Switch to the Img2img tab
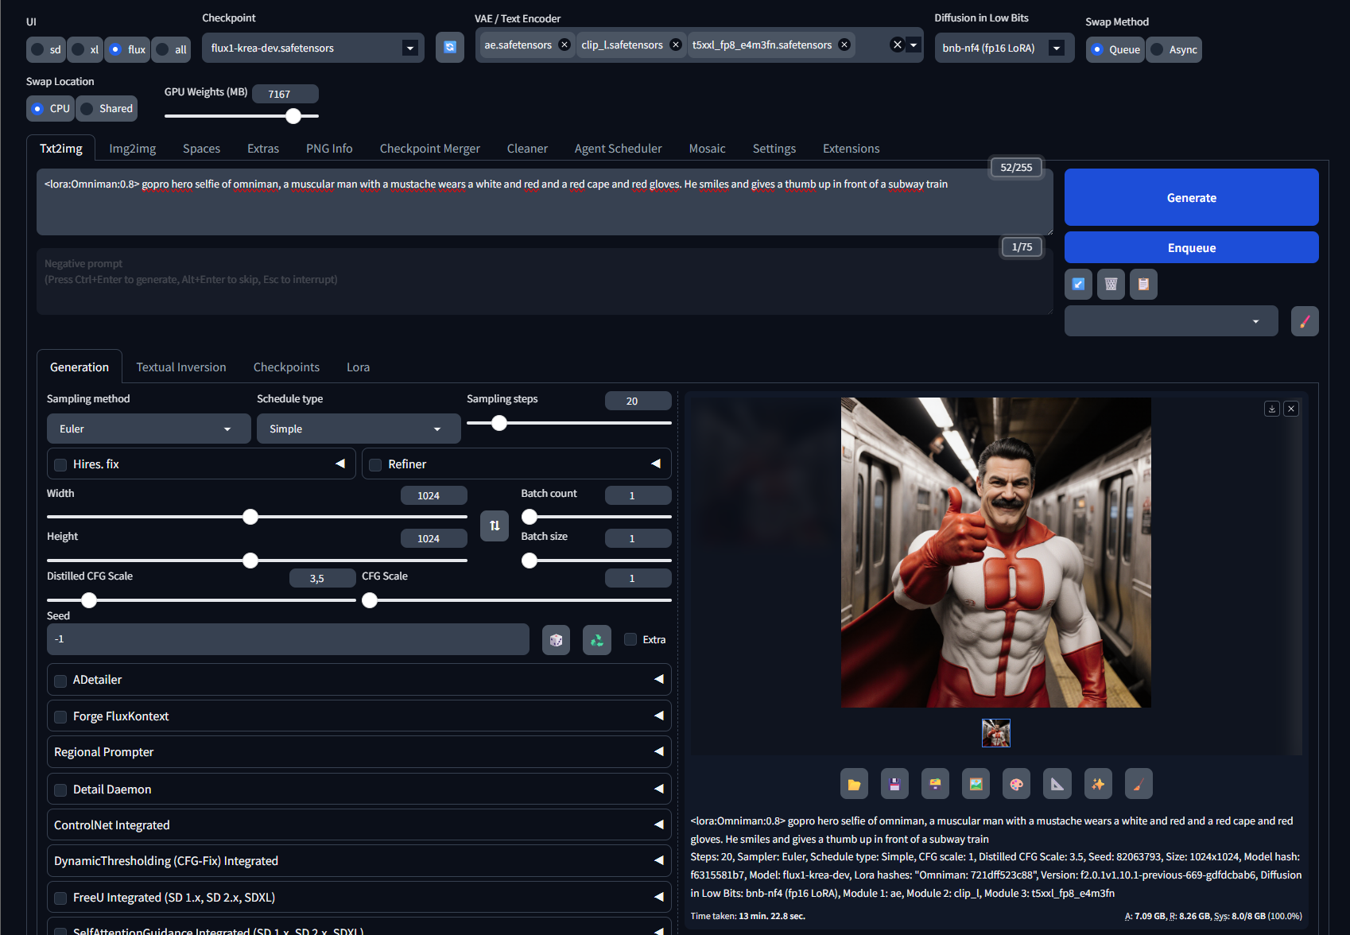Image resolution: width=1350 pixels, height=935 pixels. (132, 149)
